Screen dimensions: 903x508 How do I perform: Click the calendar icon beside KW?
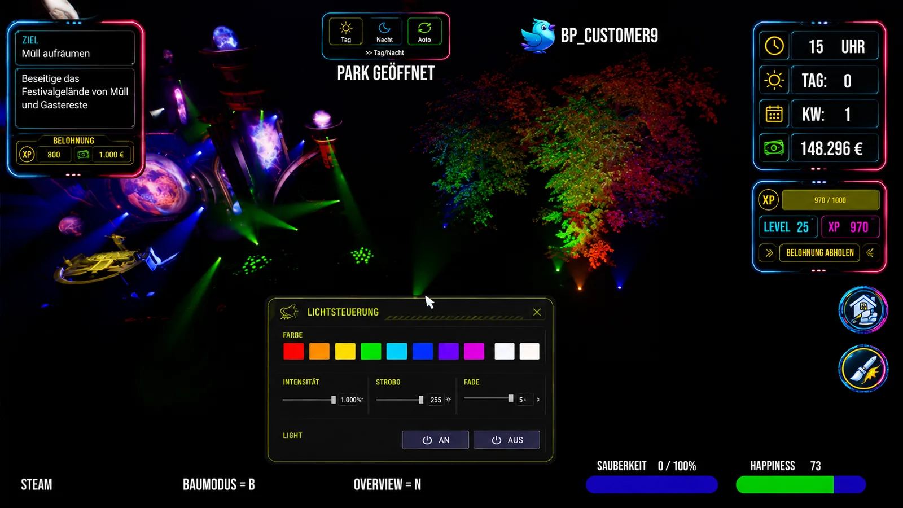click(774, 114)
